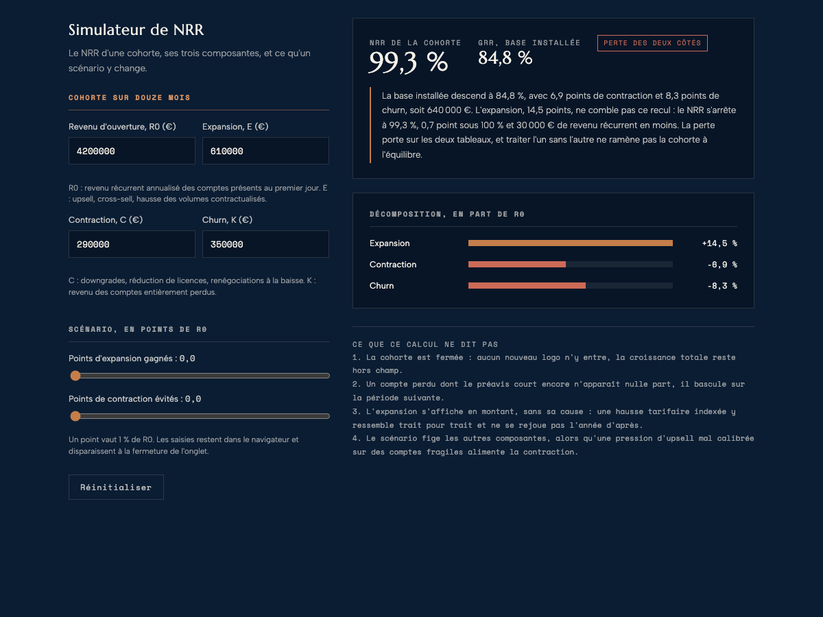
Task: Click the 'GRR, base installée' label
Action: pyautogui.click(x=529, y=43)
